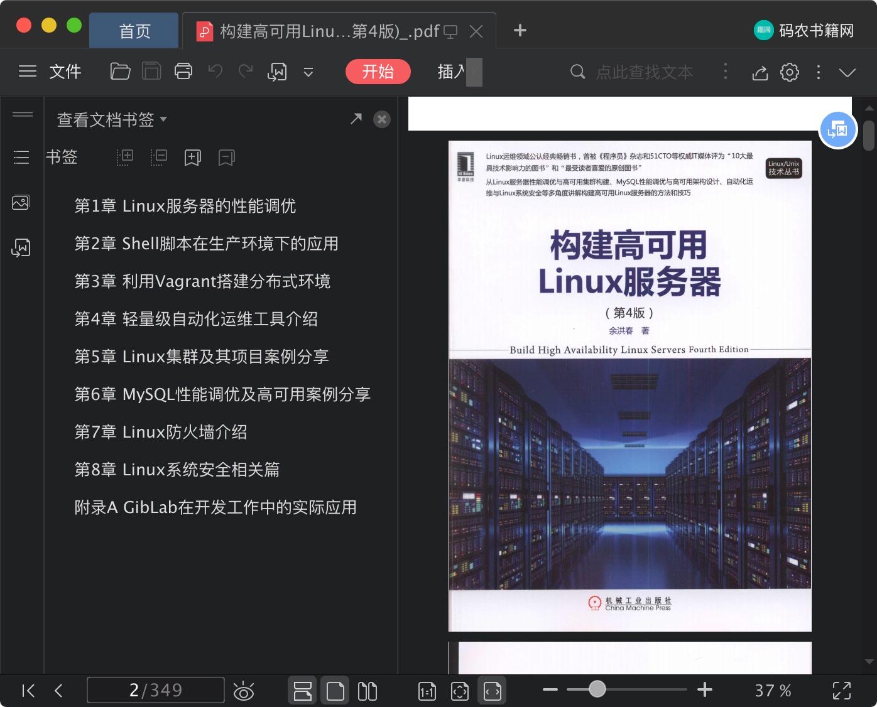Screen dimensions: 877x707
Task: Pop out the bookmark panel arrow
Action: point(356,119)
